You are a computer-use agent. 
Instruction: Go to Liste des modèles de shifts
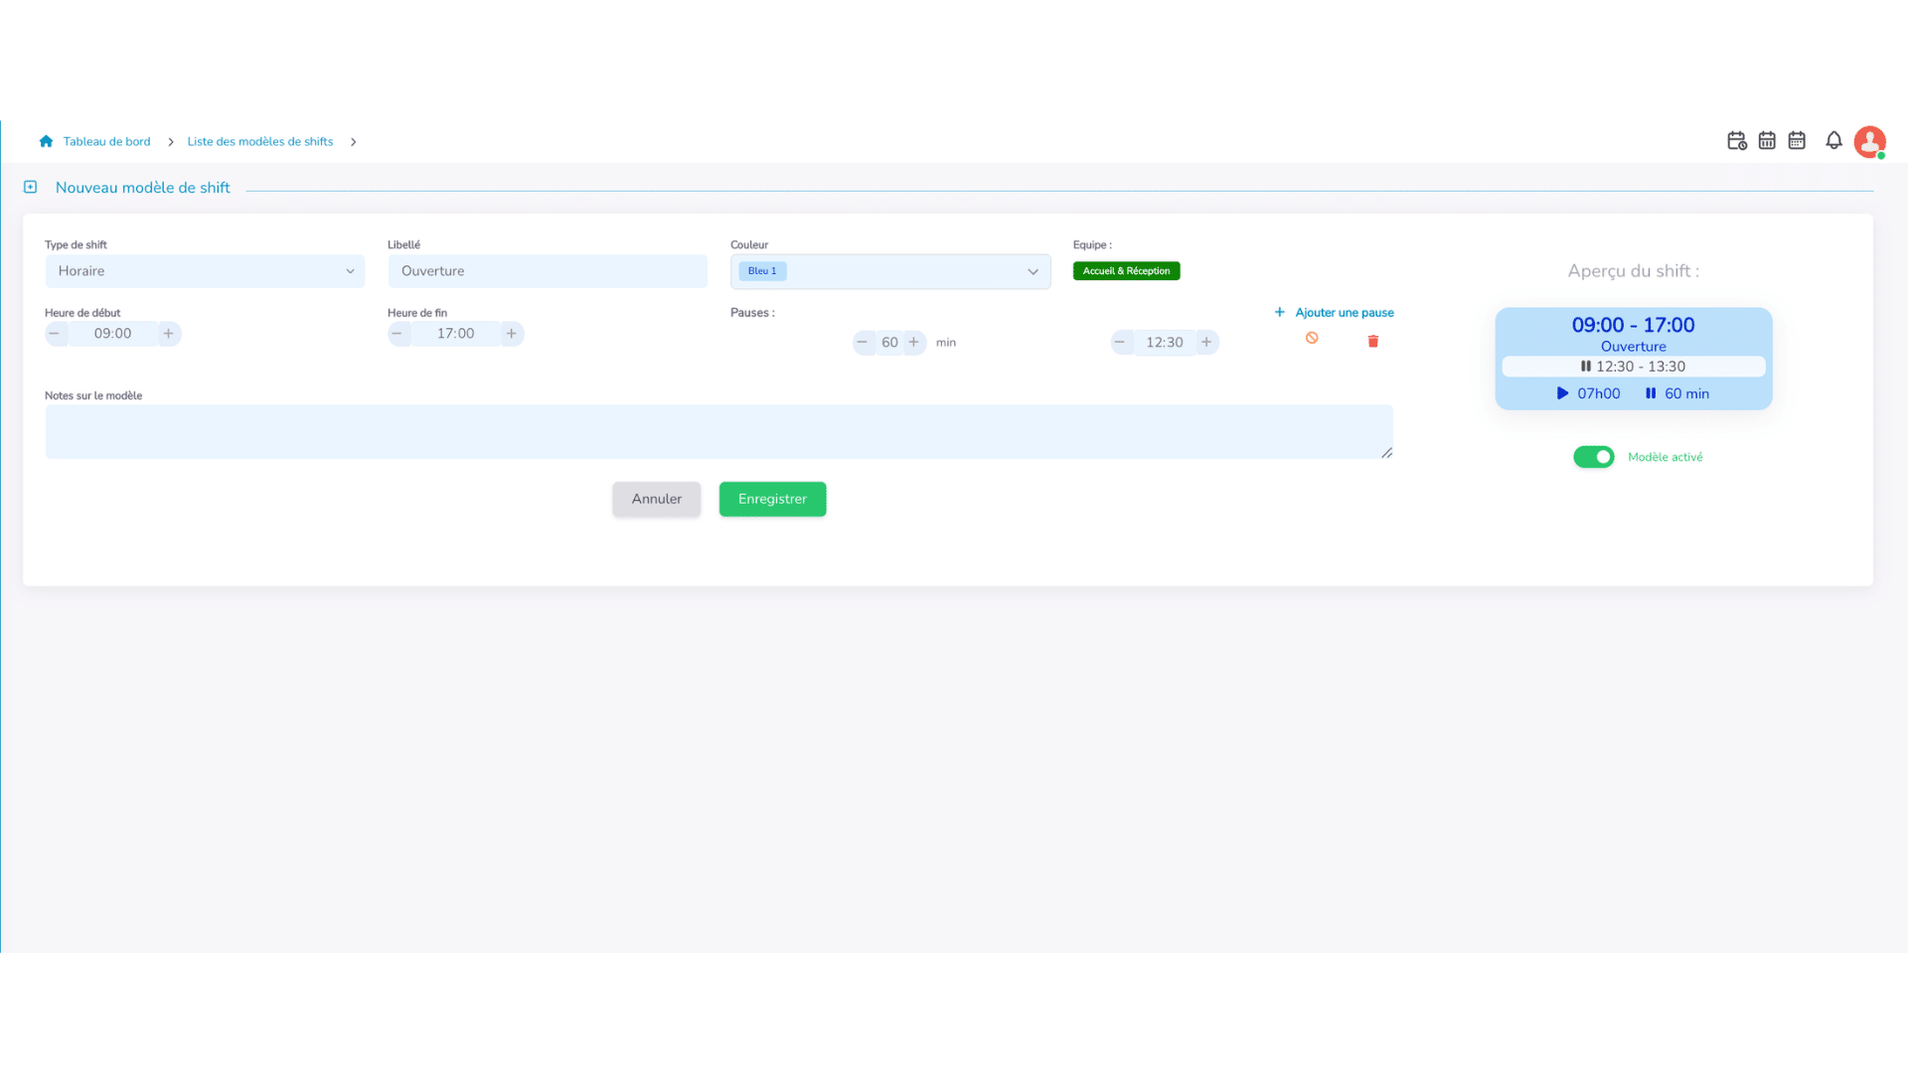point(260,141)
